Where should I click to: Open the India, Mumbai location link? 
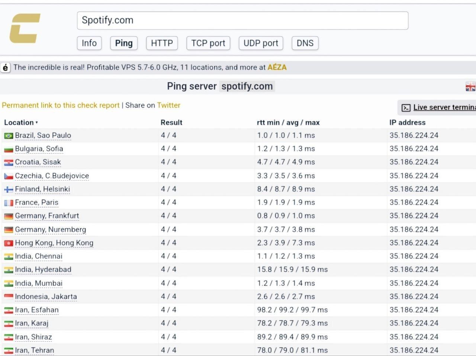pyautogui.click(x=39, y=283)
